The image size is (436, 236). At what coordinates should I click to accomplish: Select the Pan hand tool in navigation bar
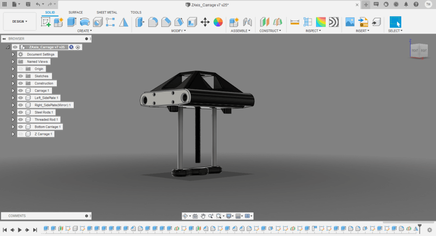203,216
